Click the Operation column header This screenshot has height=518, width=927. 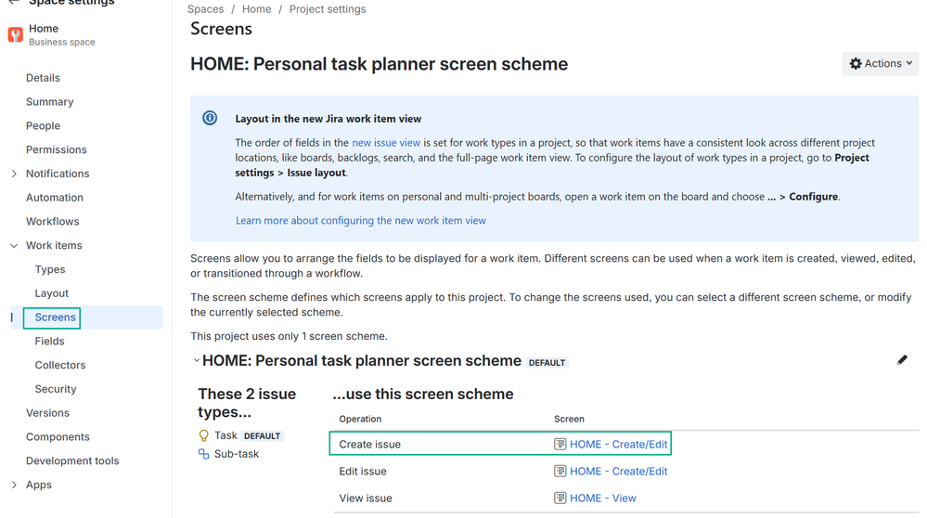click(x=360, y=420)
